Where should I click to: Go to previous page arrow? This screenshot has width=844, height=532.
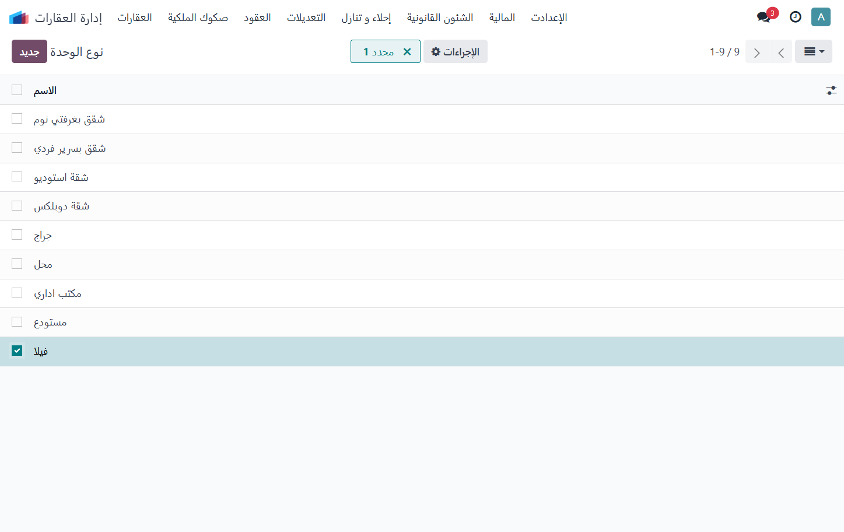781,52
